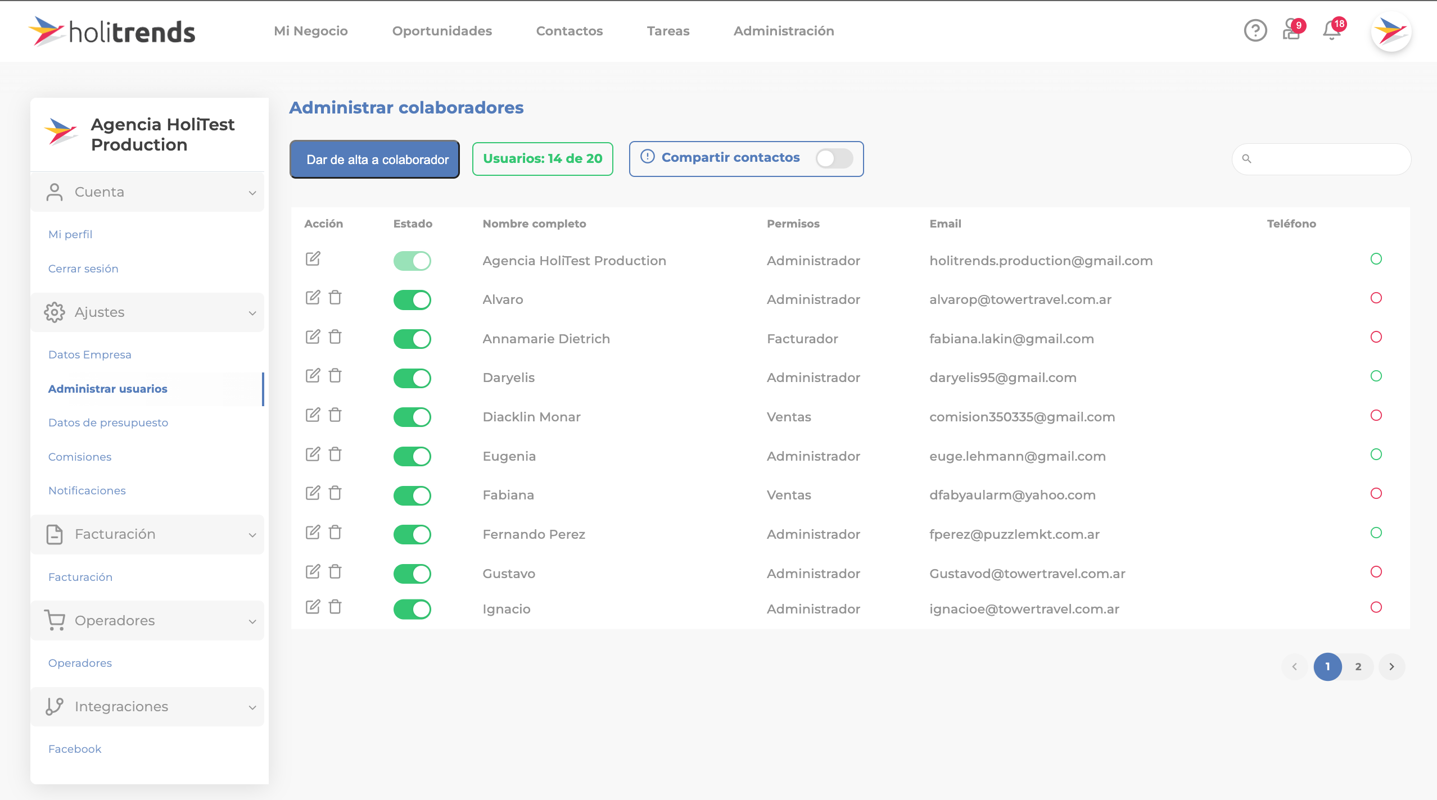Image resolution: width=1437 pixels, height=800 pixels.
Task: Delete the Gustavo collaborator
Action: [x=335, y=572]
